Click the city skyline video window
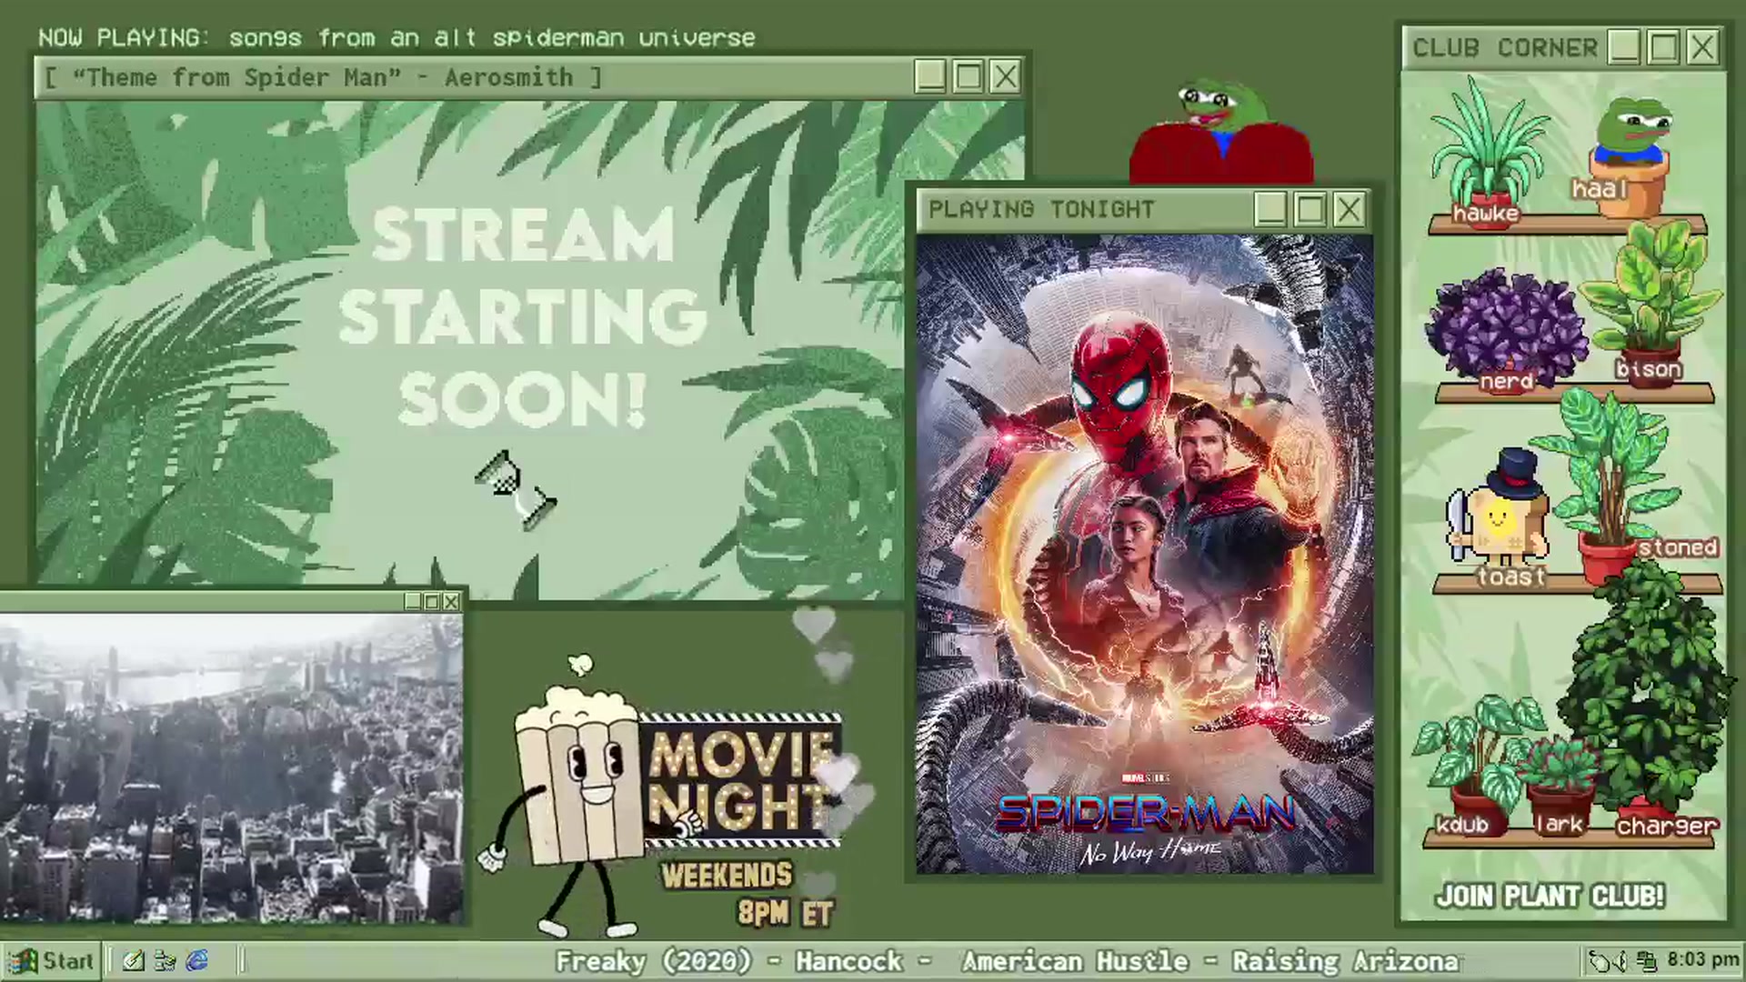Viewport: 1746px width, 982px height. pos(232,768)
